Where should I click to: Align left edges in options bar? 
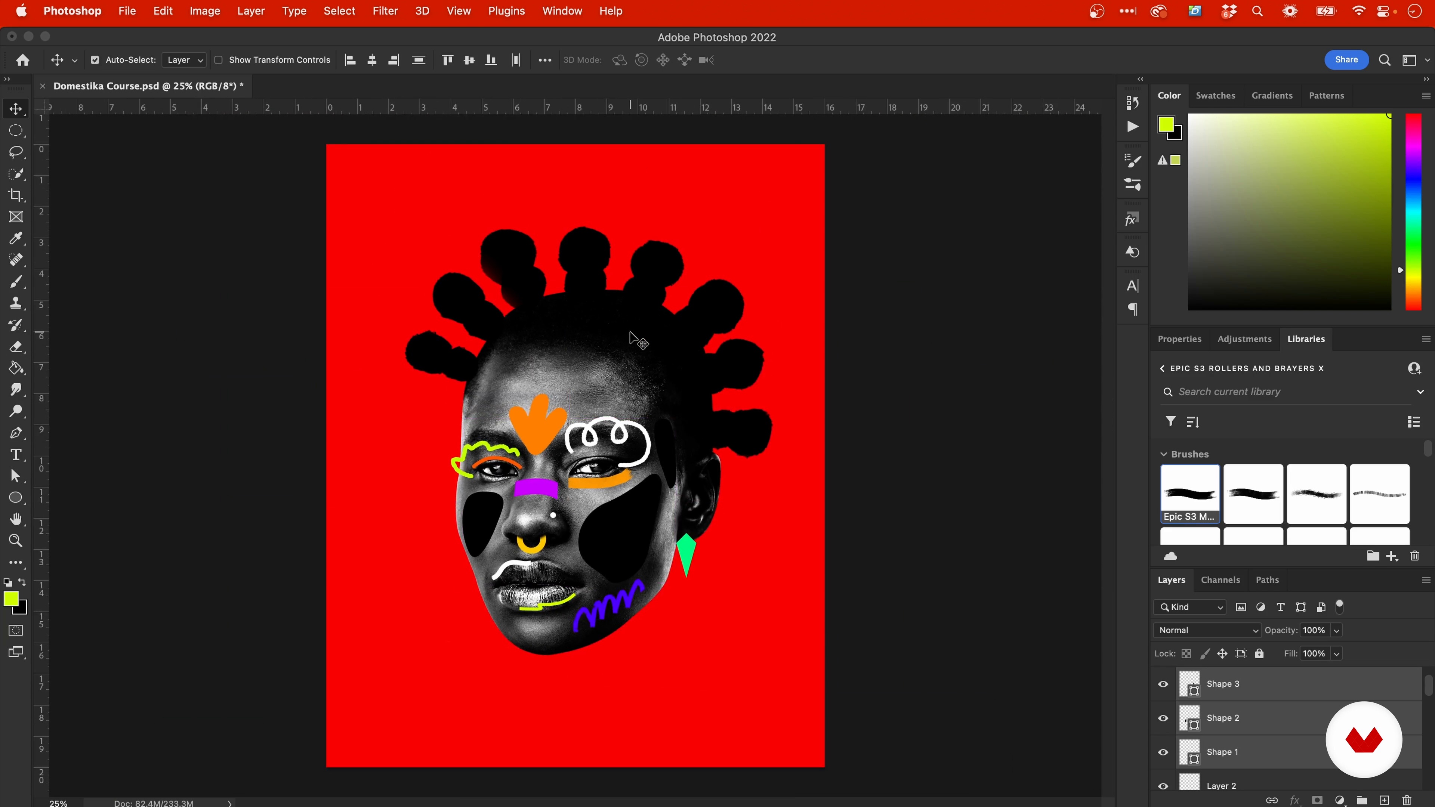click(x=351, y=60)
